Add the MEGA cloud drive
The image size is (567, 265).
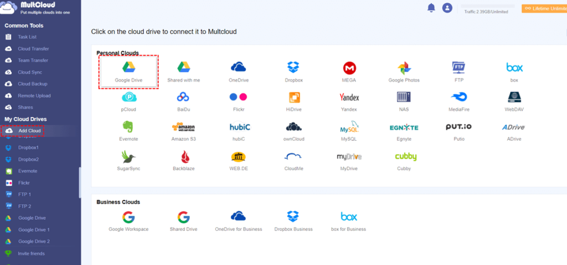[x=349, y=72]
